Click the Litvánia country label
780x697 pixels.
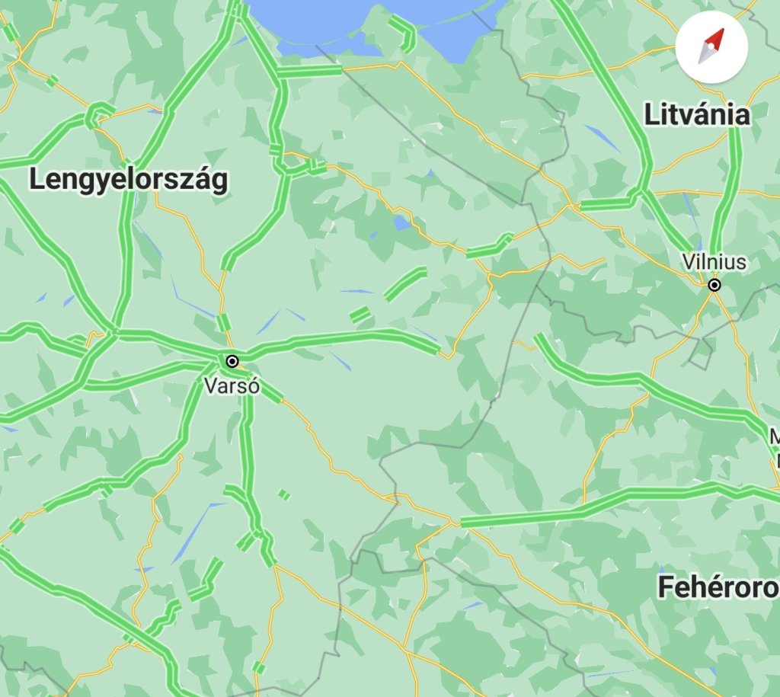[697, 114]
